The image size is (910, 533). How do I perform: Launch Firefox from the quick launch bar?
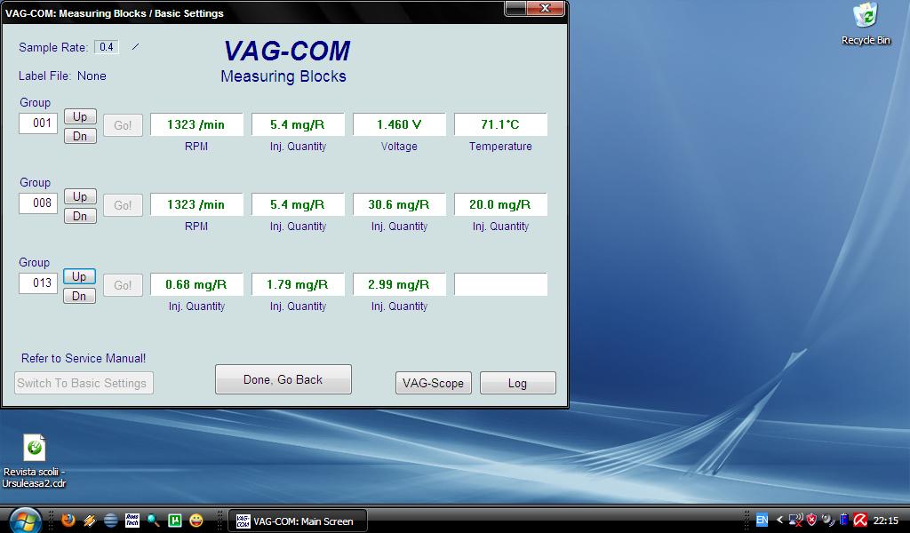tap(68, 521)
